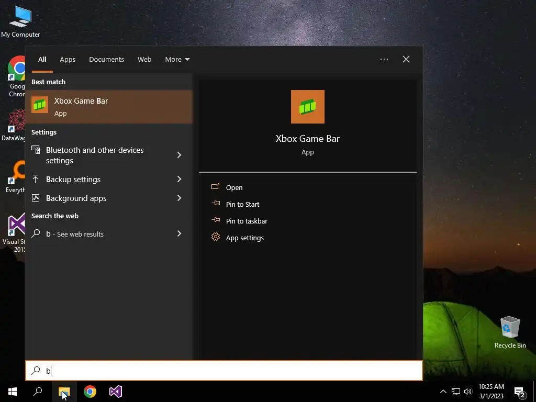Click the taskbar search magnifier icon
The width and height of the screenshot is (536, 402).
click(38, 392)
